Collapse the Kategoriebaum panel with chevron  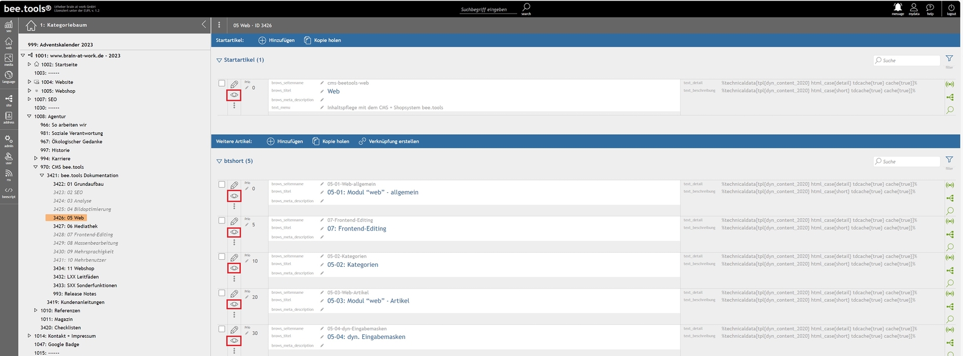tap(204, 25)
